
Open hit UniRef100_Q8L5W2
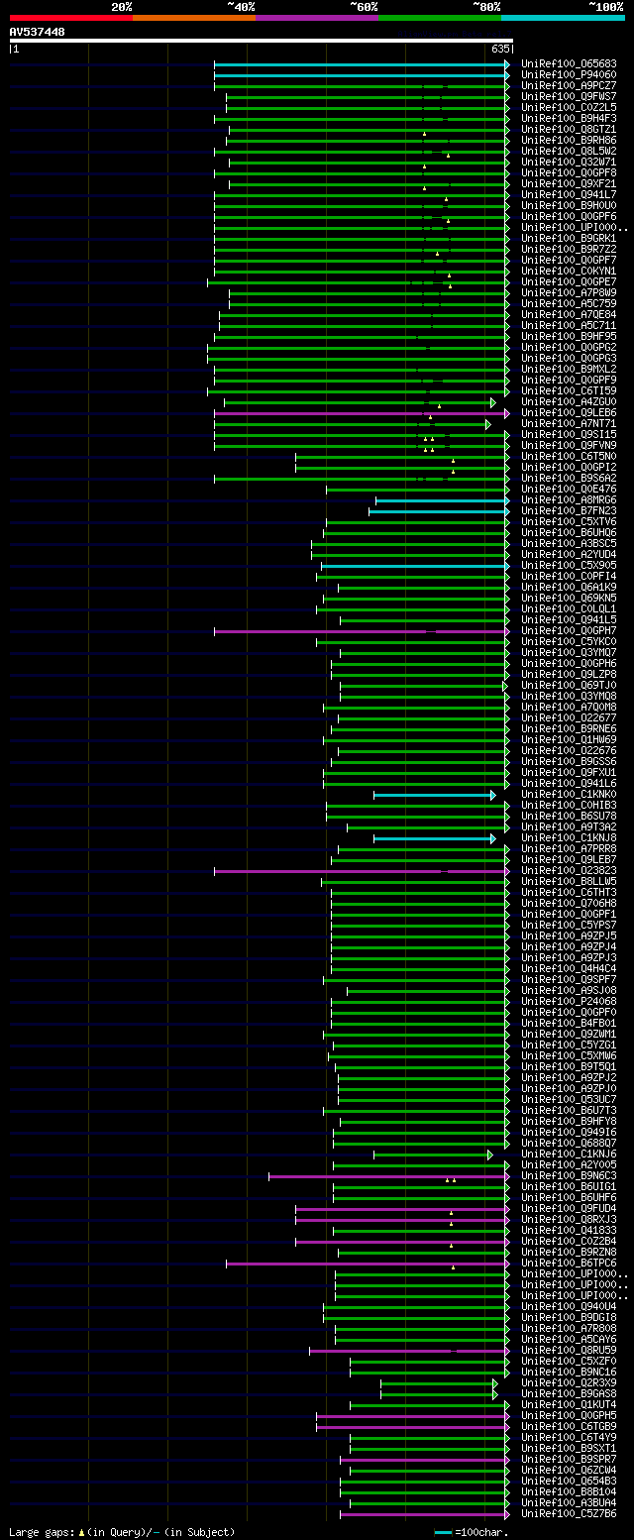tap(569, 151)
